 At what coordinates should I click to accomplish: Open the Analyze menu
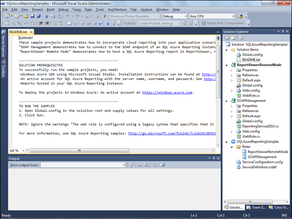[x=146, y=10]
